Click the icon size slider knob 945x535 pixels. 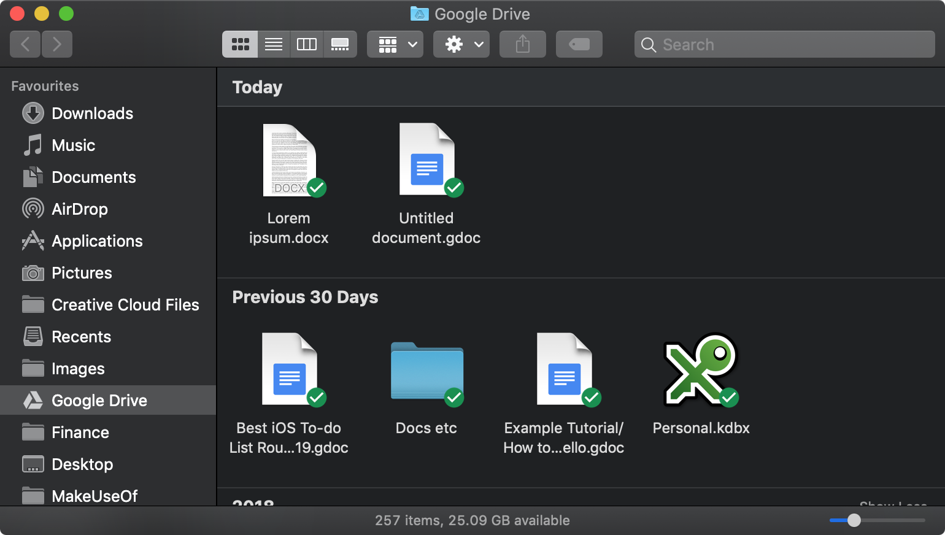854,520
